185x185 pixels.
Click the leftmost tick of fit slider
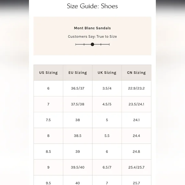tap(76, 44)
